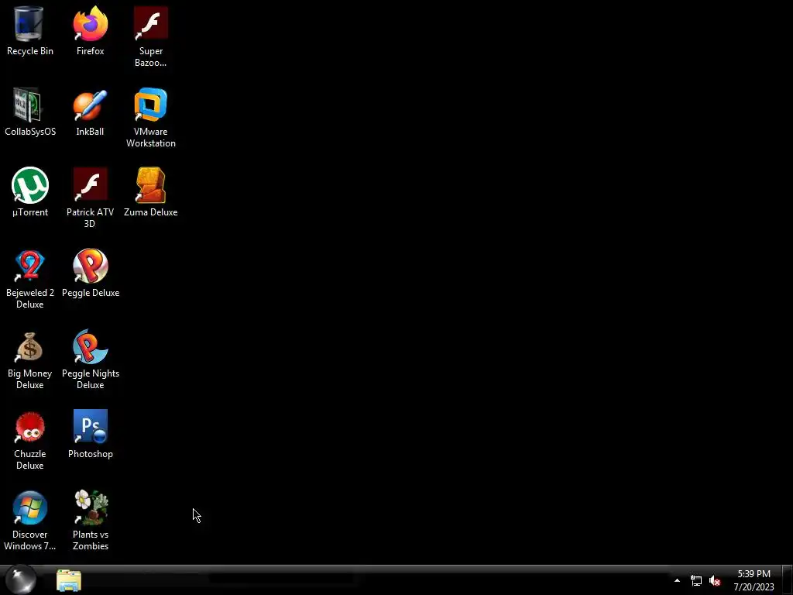
Task: Open the Start menu orb
Action: pos(21,580)
